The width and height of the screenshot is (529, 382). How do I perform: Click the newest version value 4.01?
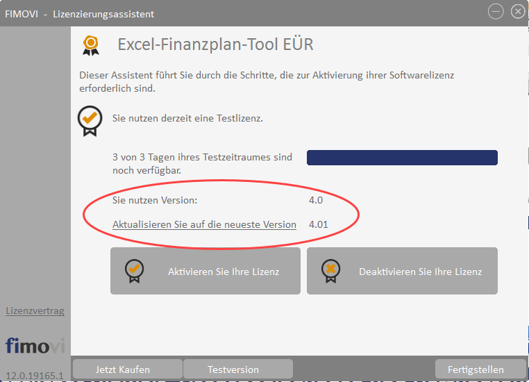coord(319,224)
